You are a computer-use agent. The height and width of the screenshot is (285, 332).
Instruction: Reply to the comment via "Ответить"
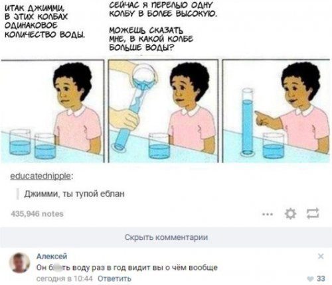tap(114, 279)
